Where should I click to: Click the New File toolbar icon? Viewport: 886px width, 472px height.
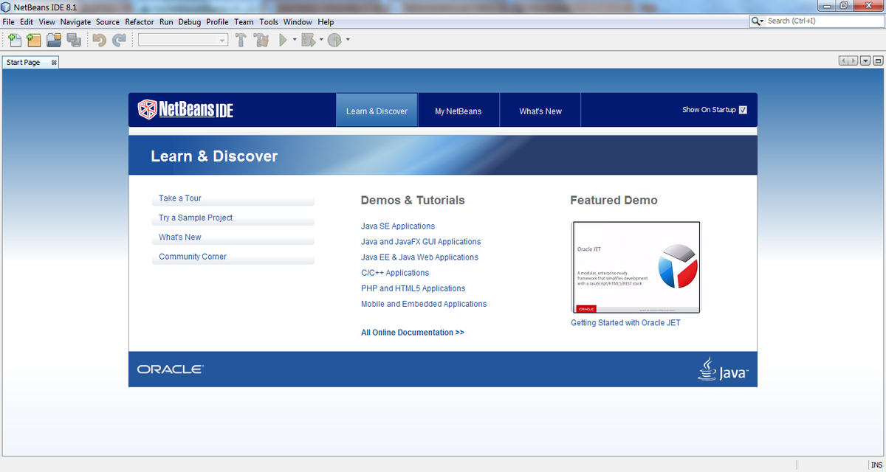click(14, 40)
